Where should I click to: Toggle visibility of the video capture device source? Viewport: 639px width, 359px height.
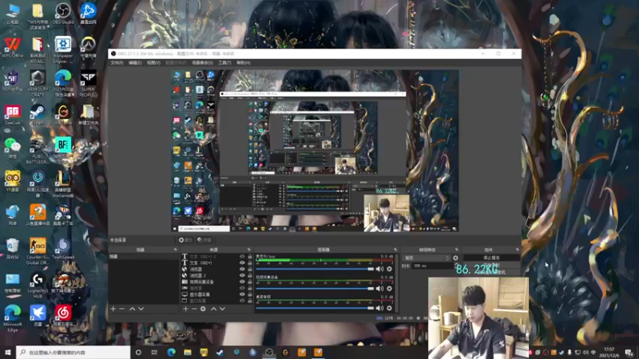tap(242, 282)
